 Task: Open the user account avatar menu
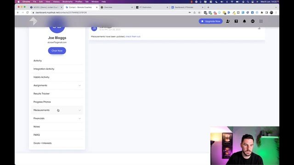[x=253, y=22]
